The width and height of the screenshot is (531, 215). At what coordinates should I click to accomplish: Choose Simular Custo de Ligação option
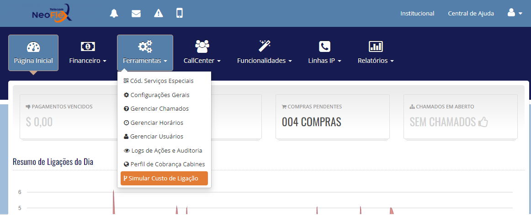(x=164, y=178)
